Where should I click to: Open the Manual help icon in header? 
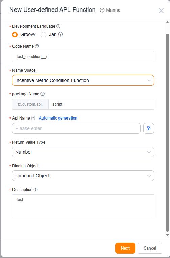(102, 10)
